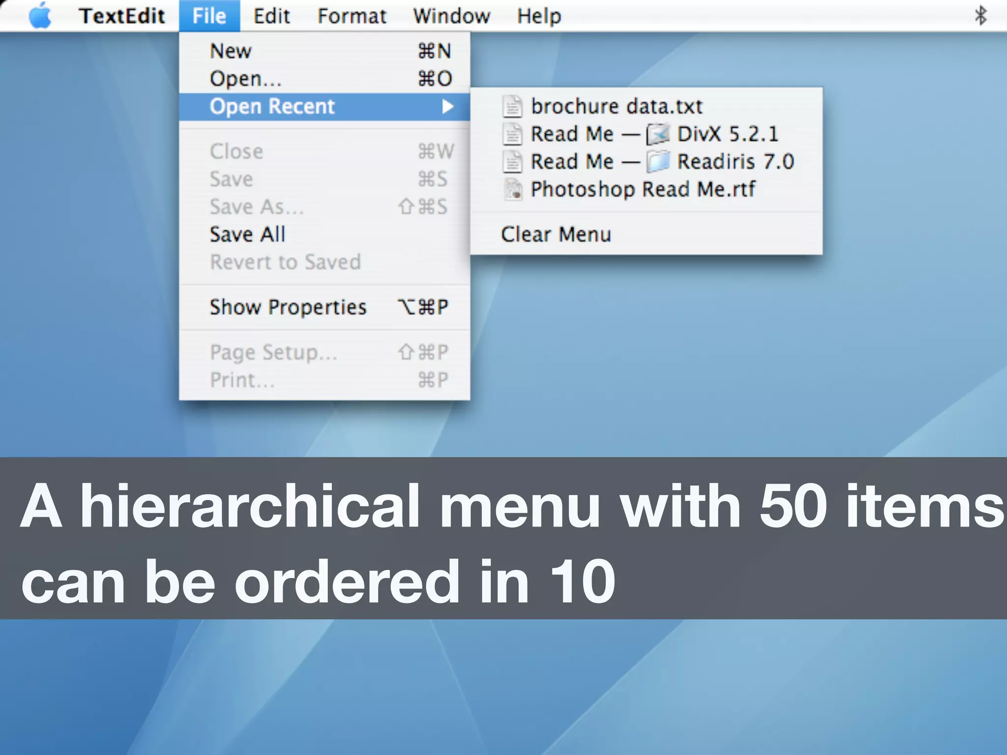Open the Edit menu
Screen dimensions: 1007x755
coord(271,16)
